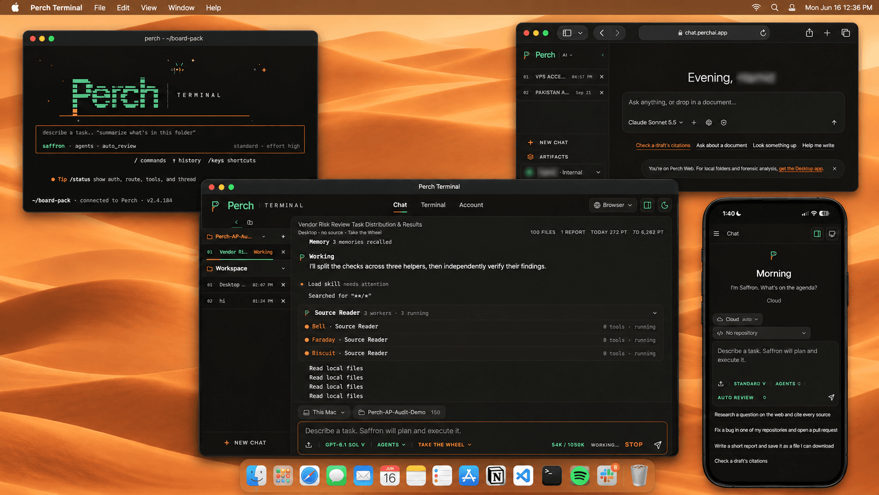This screenshot has width=879, height=495.
Task: Click the globe icon in Perch web composer
Action: tap(709, 123)
